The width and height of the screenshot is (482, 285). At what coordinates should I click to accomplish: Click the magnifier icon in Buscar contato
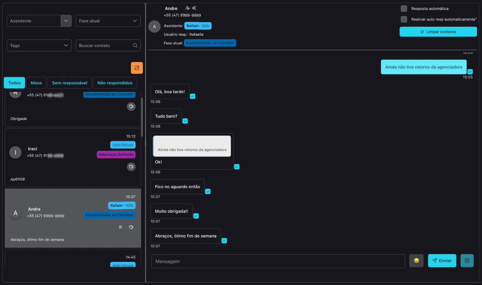point(135,45)
